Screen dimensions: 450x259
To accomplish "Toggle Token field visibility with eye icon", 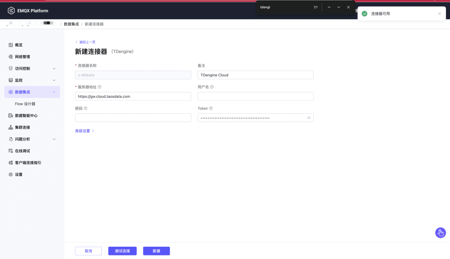I will pos(308,118).
